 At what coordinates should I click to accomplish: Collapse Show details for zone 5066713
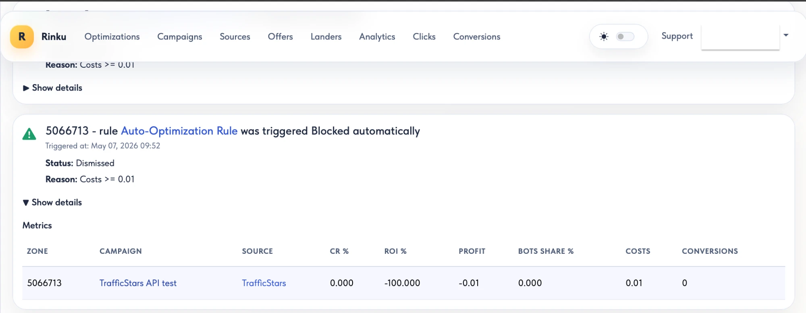click(x=52, y=202)
